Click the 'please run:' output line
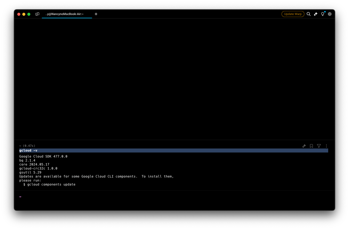 tap(30, 180)
